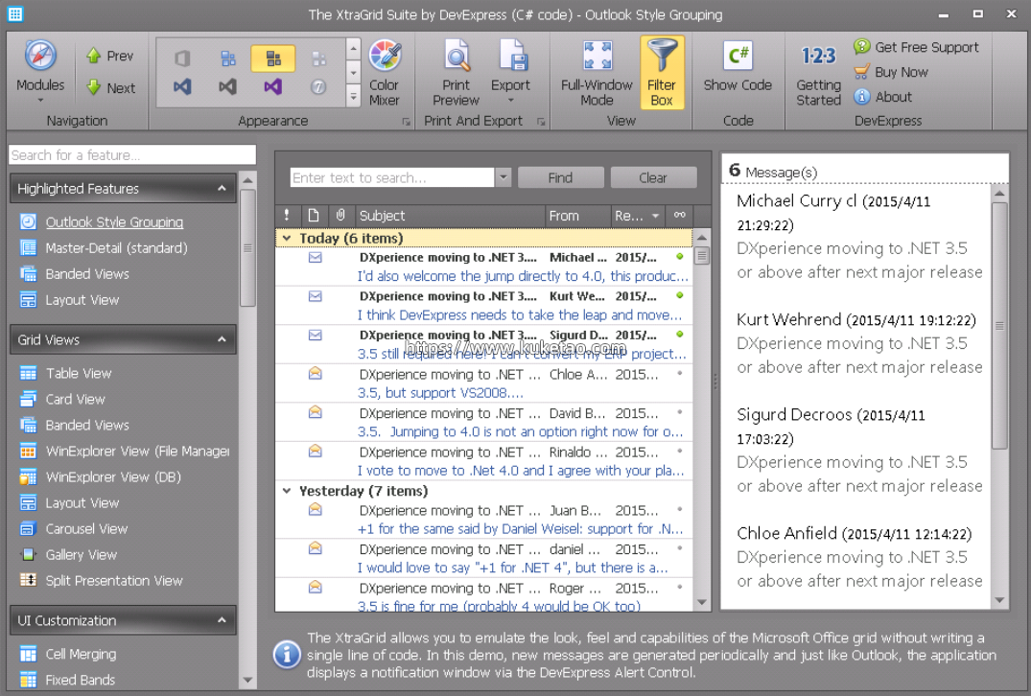
Task: Click the green Next arrow
Action: point(94,87)
